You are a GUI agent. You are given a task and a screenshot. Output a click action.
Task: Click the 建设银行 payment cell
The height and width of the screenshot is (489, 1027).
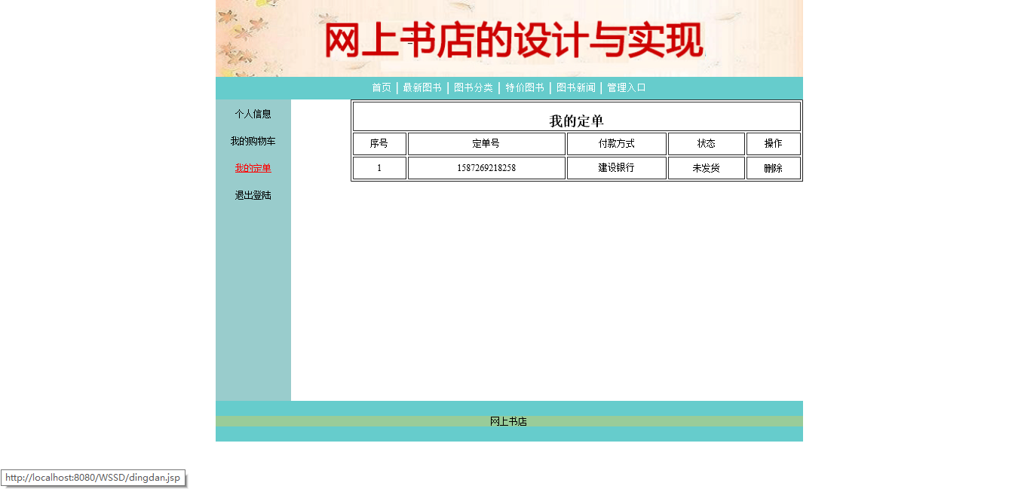point(616,168)
